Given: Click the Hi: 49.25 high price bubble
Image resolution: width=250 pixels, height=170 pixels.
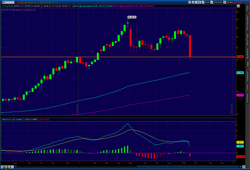Looking at the screenshot, I should coord(132,17).
